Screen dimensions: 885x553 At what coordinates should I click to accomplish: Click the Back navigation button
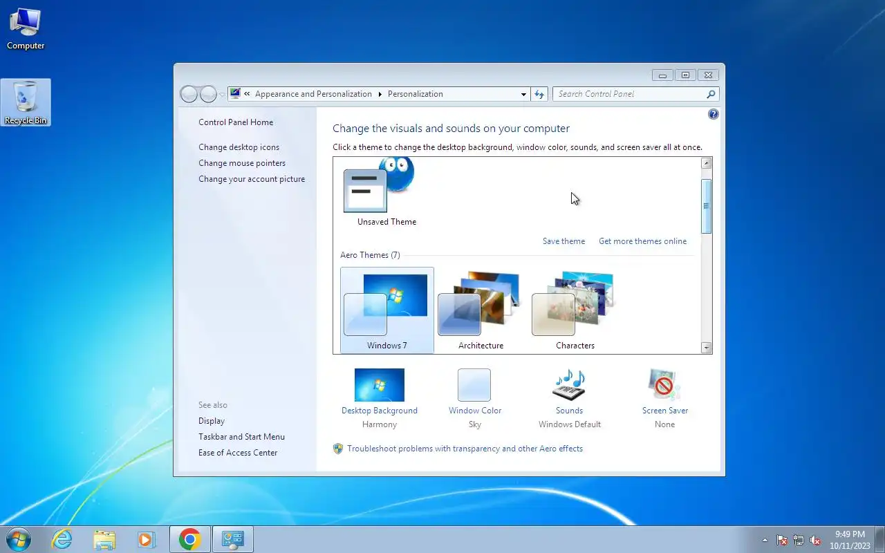tap(189, 94)
